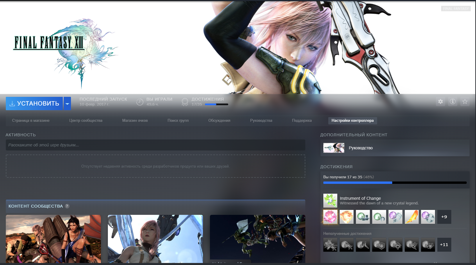Click the first locked achievement icon
This screenshot has height=265, width=476.
330,245
